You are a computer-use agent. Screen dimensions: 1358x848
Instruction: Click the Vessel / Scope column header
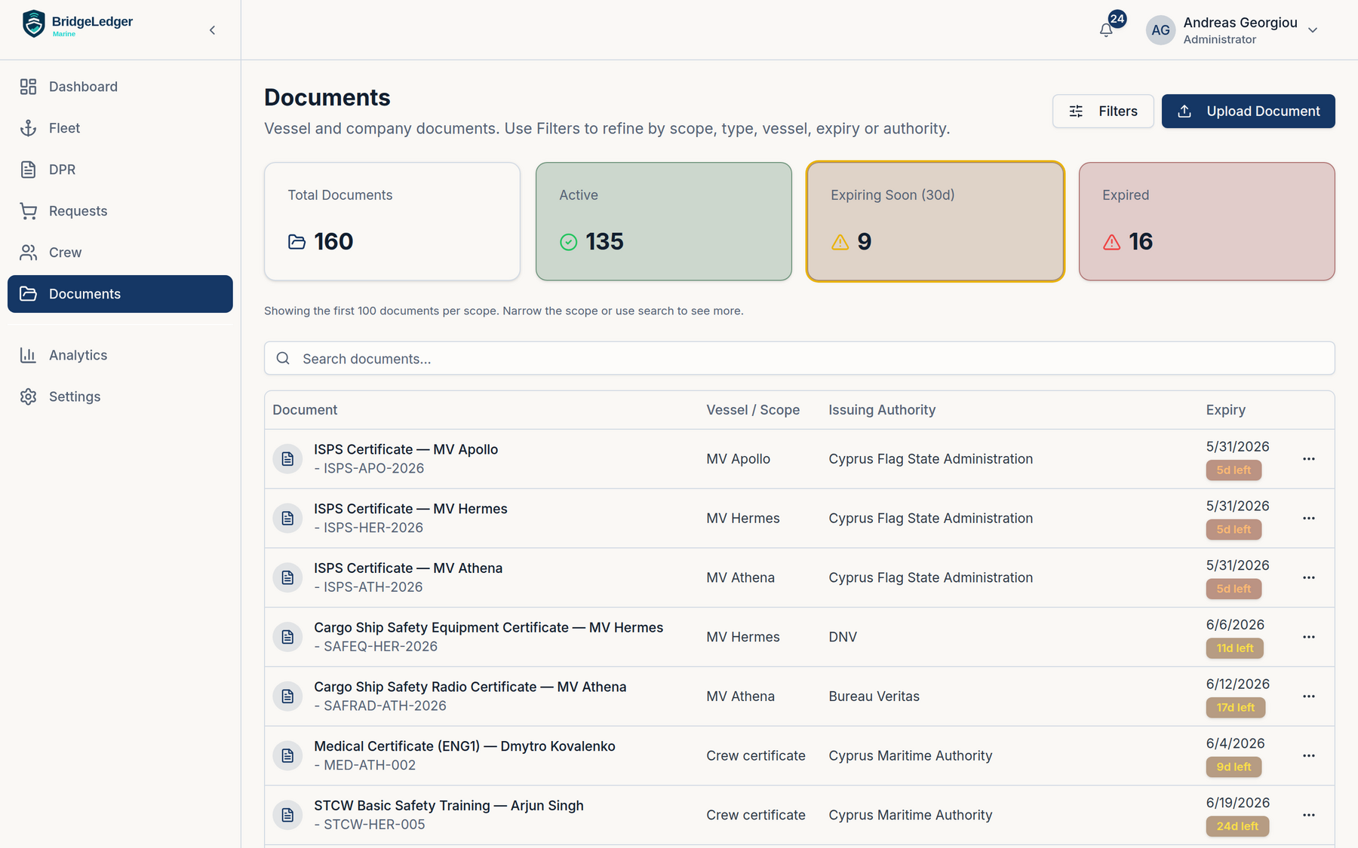753,410
